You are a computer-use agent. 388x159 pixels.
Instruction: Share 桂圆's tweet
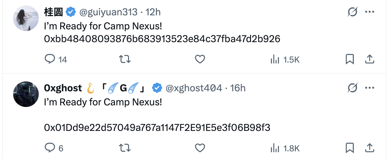tap(369, 59)
